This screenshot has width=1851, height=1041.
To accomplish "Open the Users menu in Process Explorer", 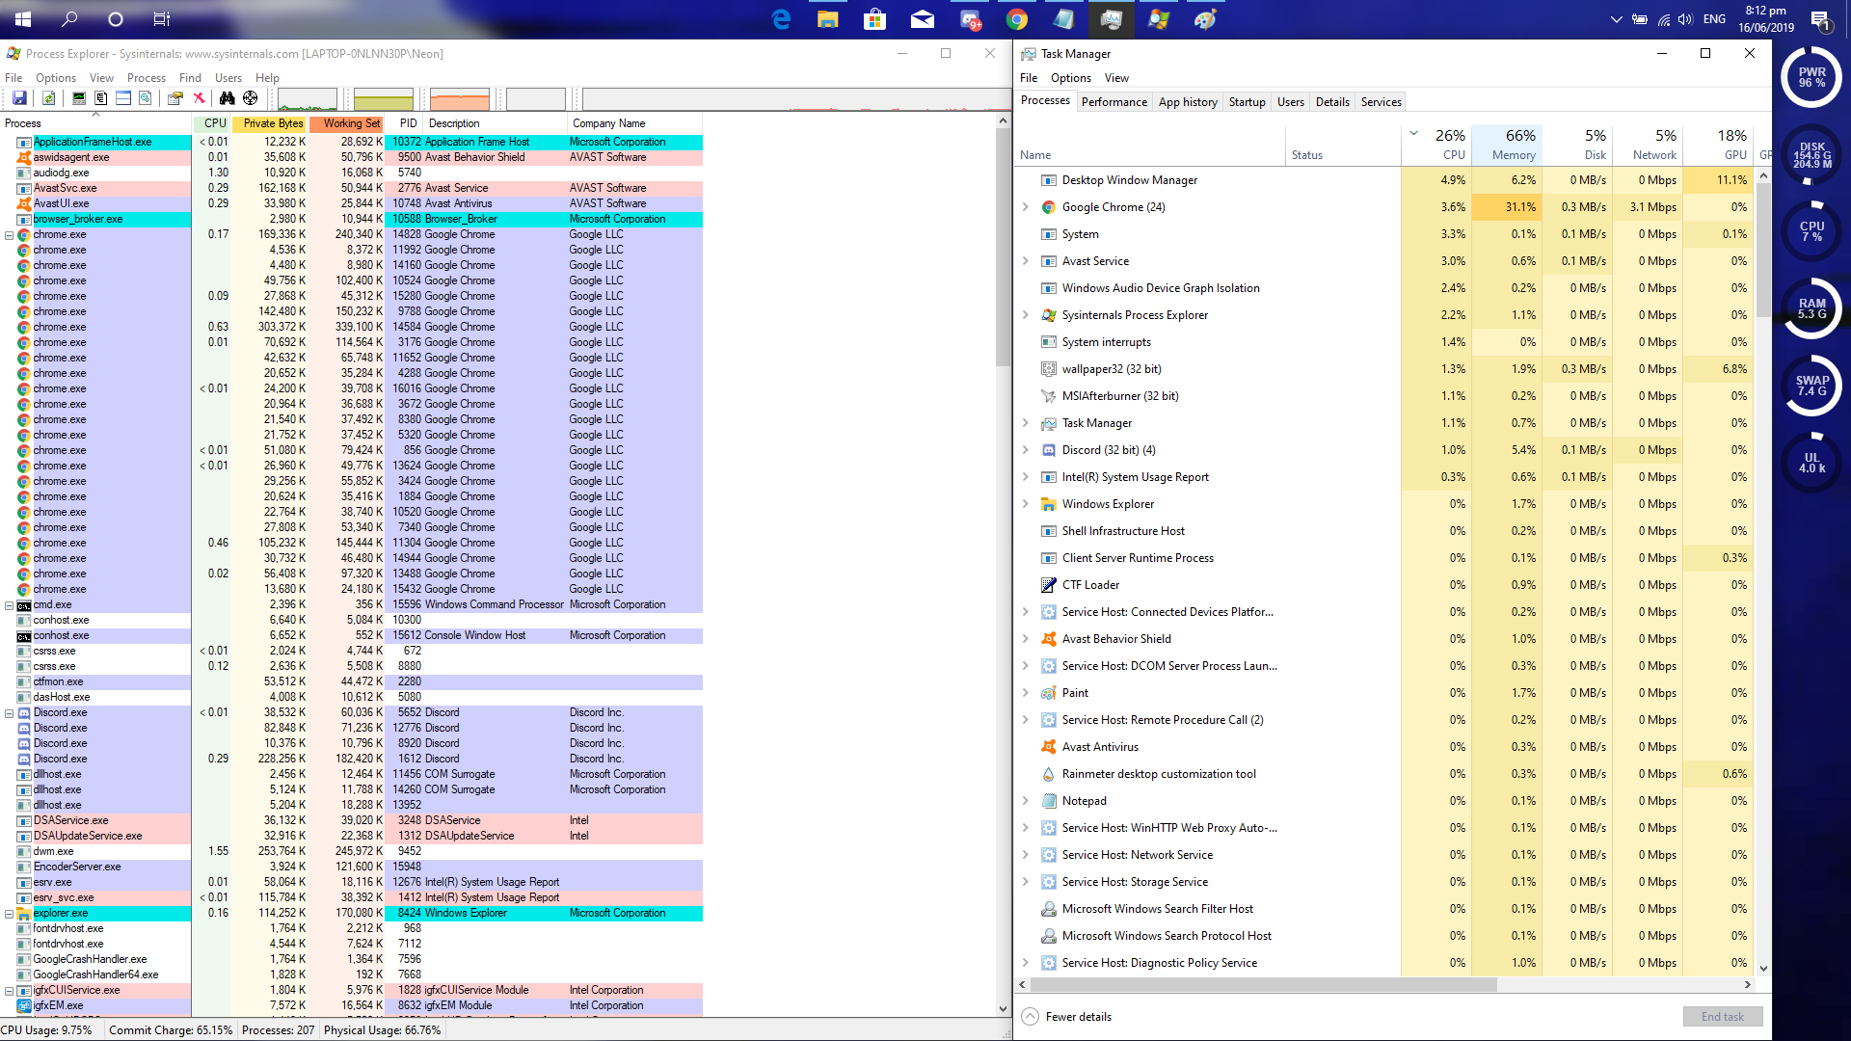I will point(228,78).
